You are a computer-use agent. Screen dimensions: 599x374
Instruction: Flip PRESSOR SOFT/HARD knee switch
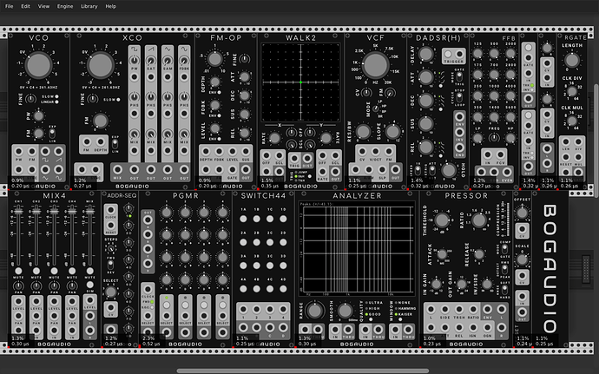[x=505, y=290]
